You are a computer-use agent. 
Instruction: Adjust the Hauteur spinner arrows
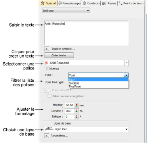(x=76, y=106)
